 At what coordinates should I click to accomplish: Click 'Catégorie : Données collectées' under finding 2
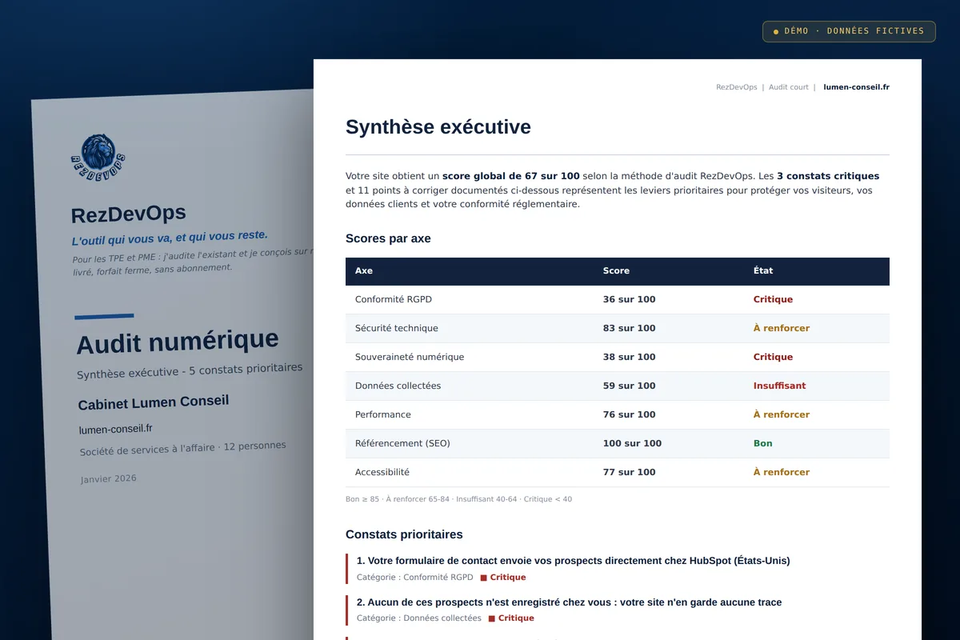tap(418, 618)
